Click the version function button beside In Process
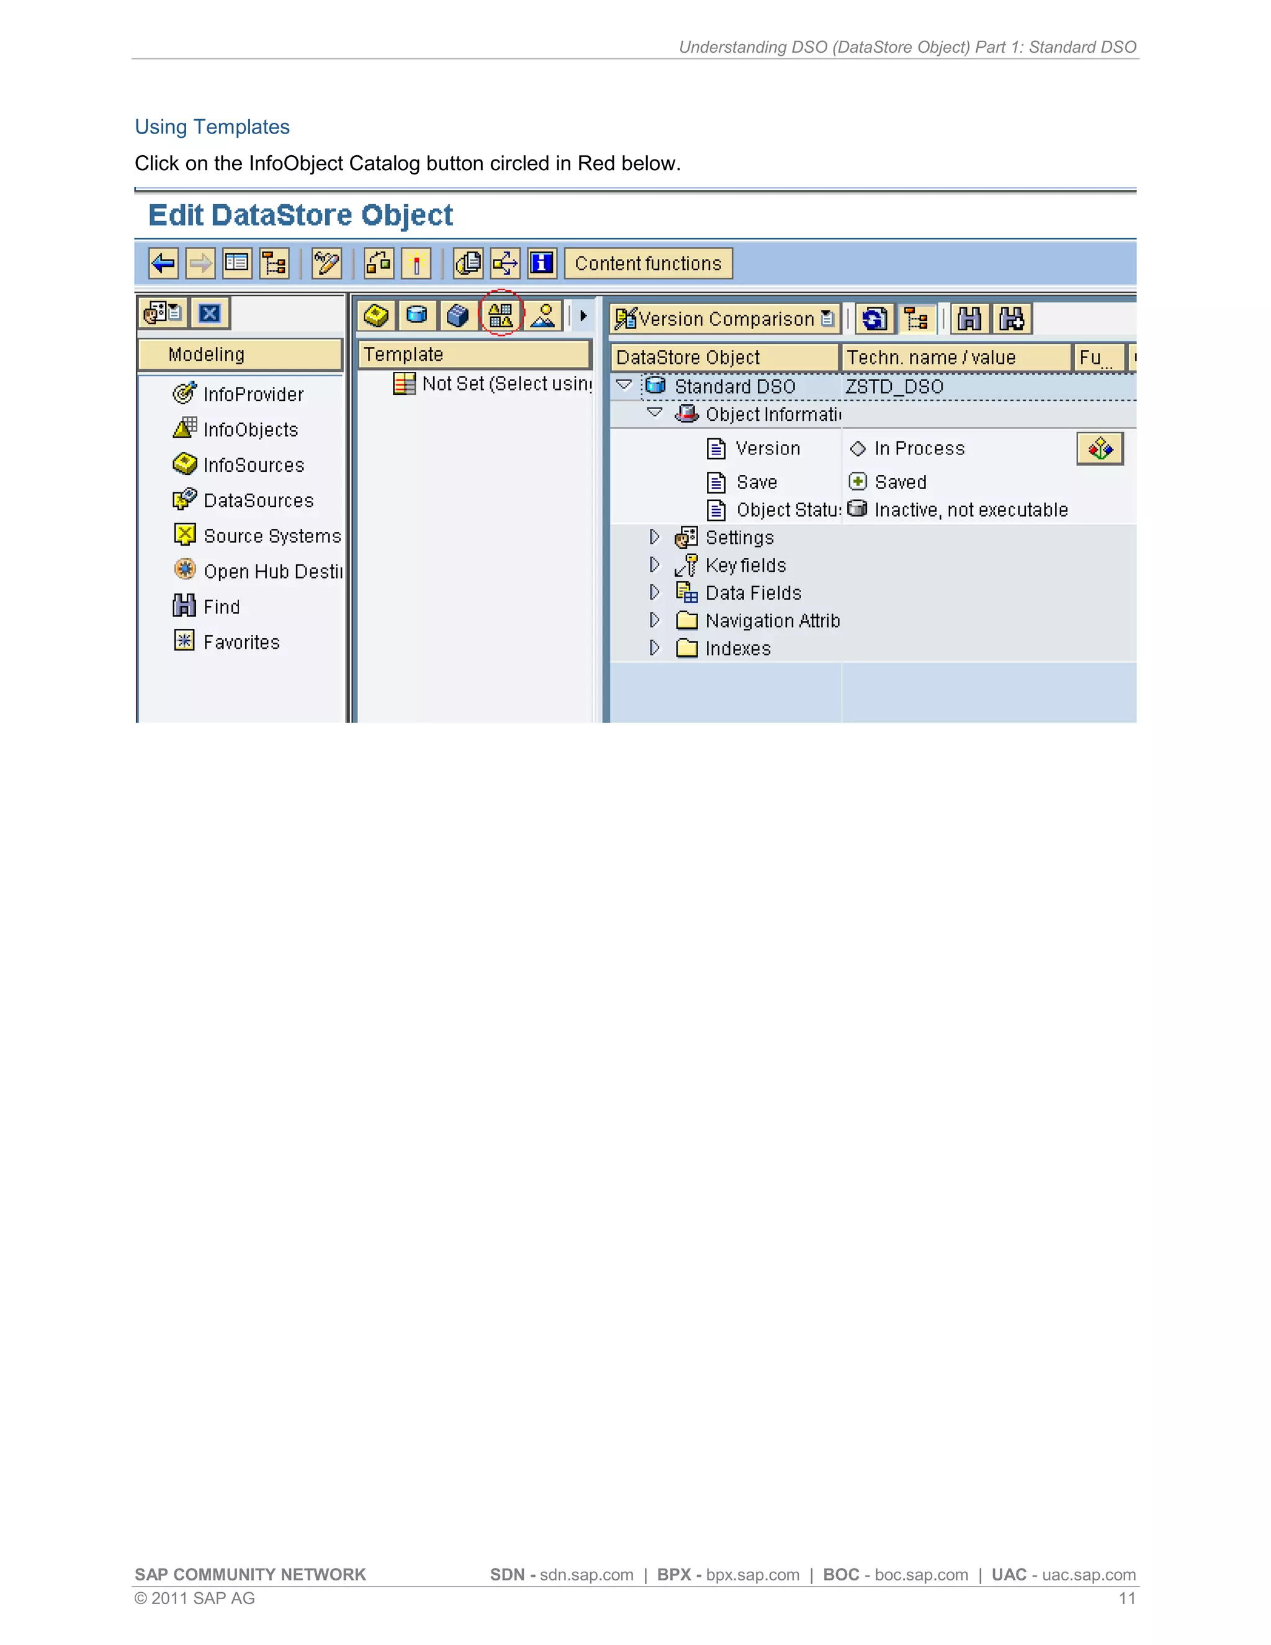Screen dimensions: 1271x1645 click(1100, 449)
